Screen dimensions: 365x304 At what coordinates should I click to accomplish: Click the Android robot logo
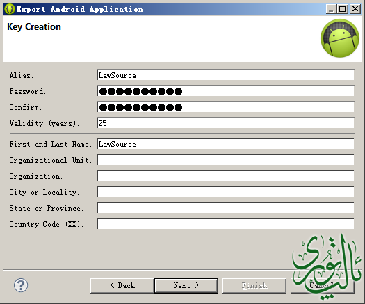coord(340,38)
